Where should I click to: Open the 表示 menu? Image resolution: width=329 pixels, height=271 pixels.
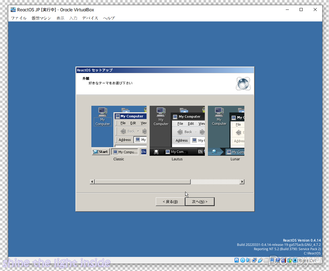[x=60, y=18]
